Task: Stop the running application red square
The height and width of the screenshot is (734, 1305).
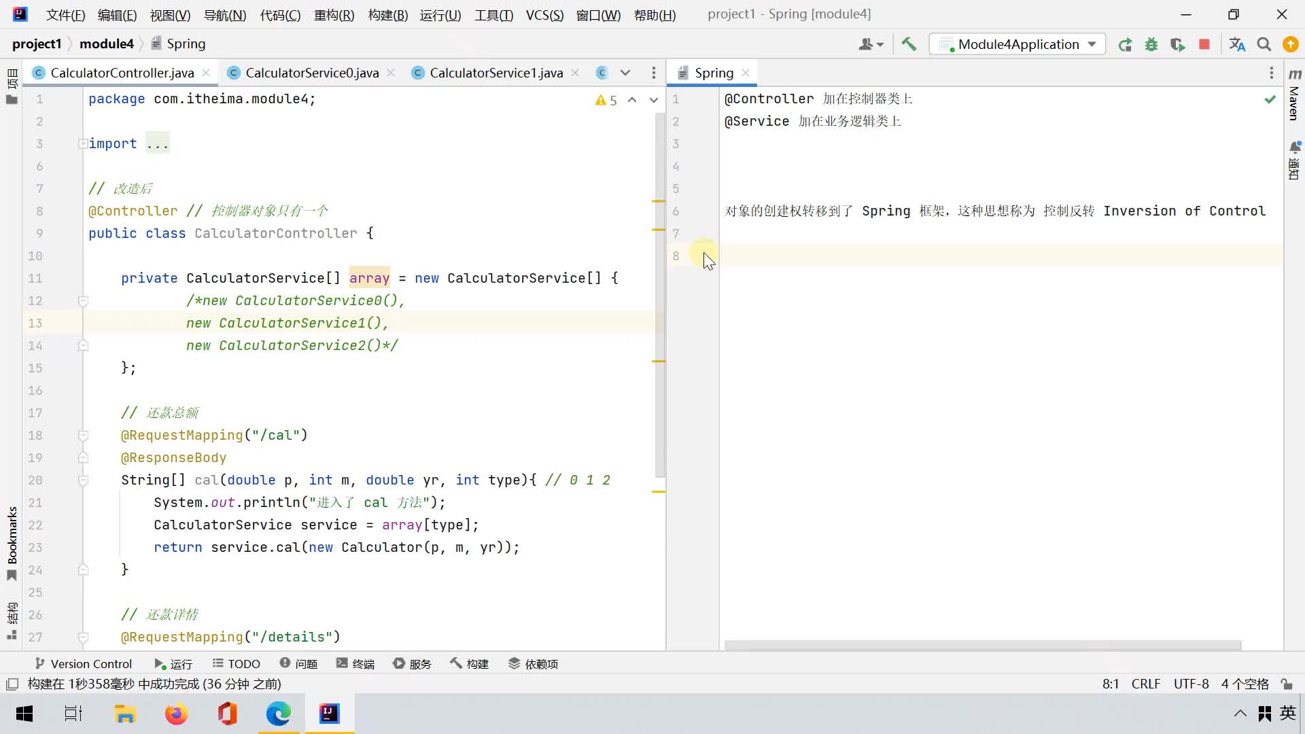Action: tap(1204, 44)
